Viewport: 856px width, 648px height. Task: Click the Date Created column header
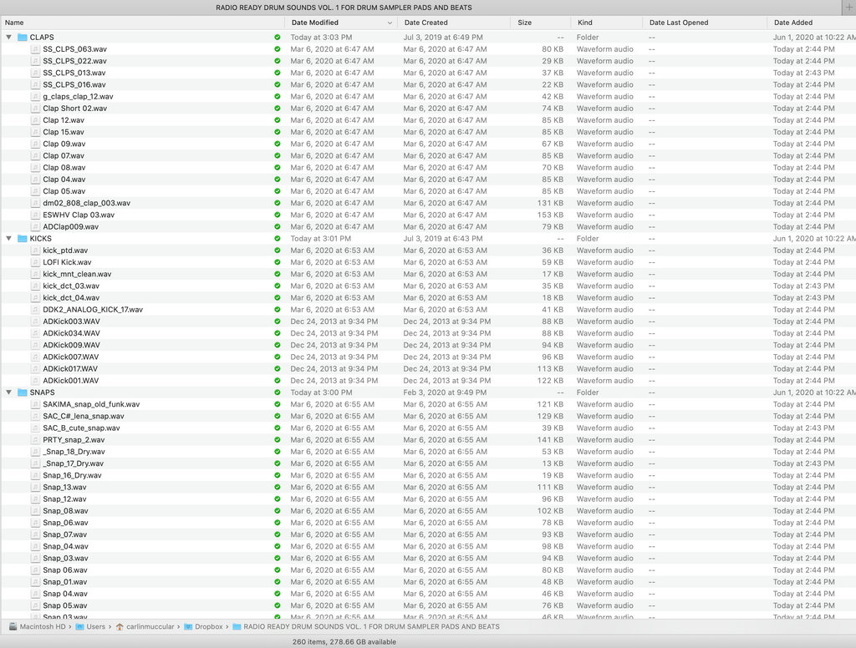[x=425, y=23]
